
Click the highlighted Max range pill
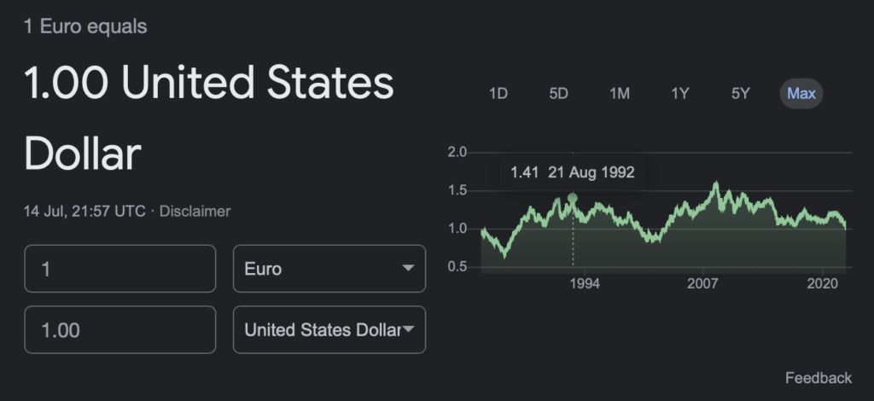click(801, 94)
